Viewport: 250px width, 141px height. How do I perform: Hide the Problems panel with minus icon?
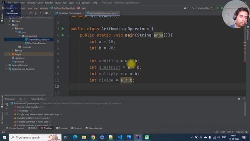point(243,99)
